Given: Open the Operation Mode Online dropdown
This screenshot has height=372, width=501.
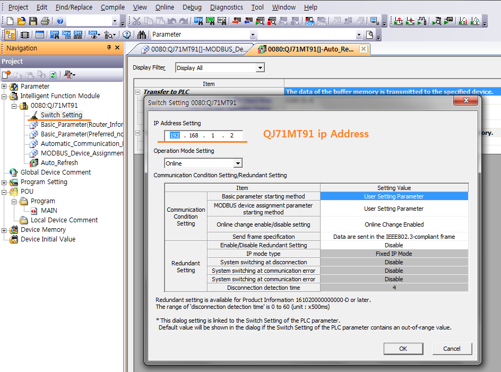Looking at the screenshot, I should point(238,163).
